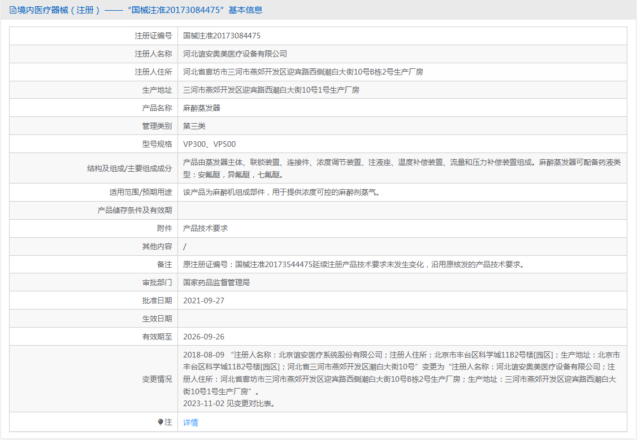Click the 型号规格 label

[x=157, y=144]
